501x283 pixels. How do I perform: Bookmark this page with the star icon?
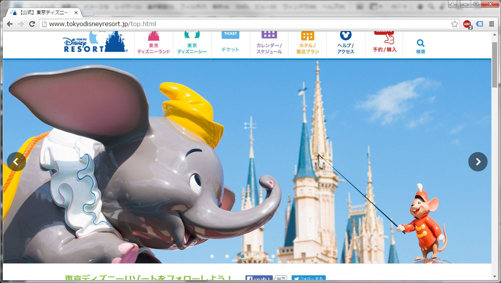[x=454, y=24]
